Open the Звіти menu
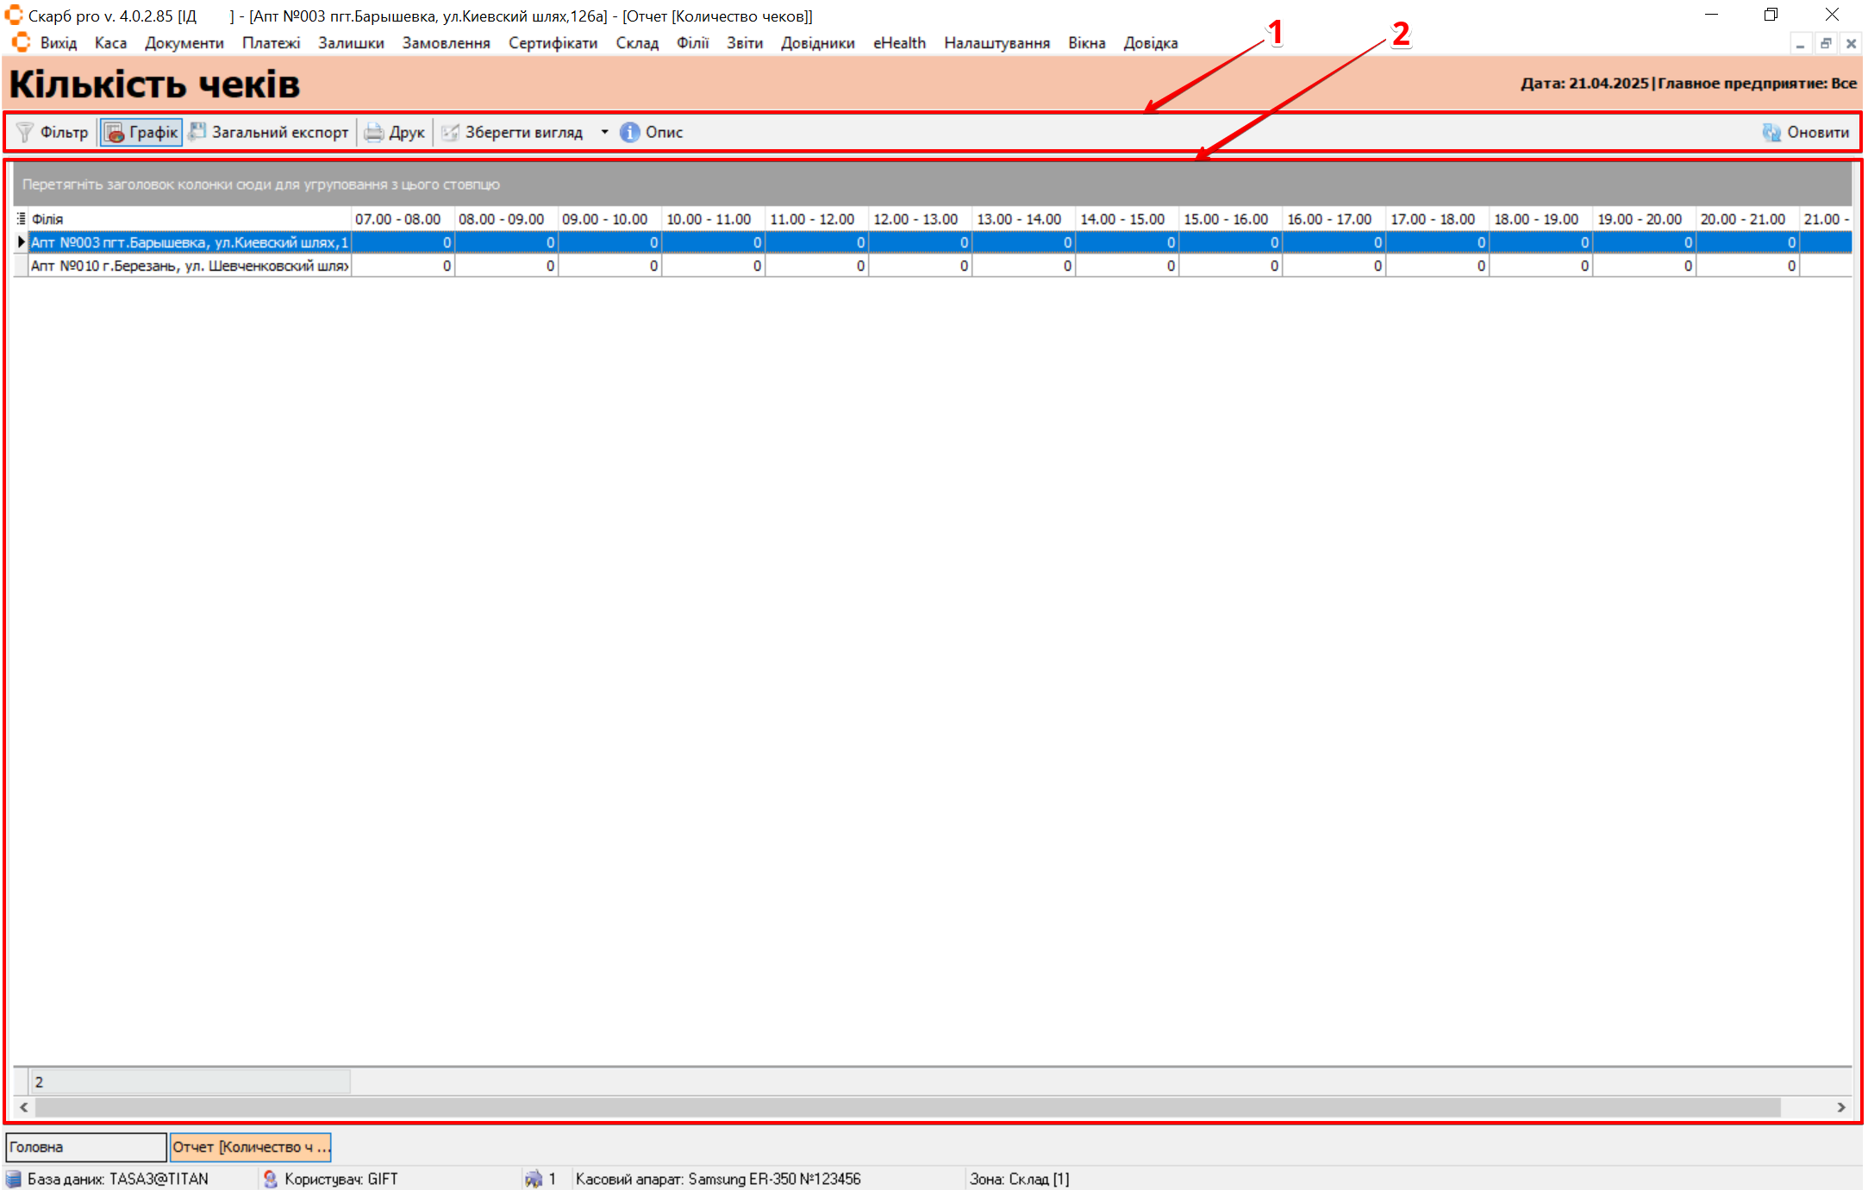This screenshot has width=1868, height=1190. 744,43
